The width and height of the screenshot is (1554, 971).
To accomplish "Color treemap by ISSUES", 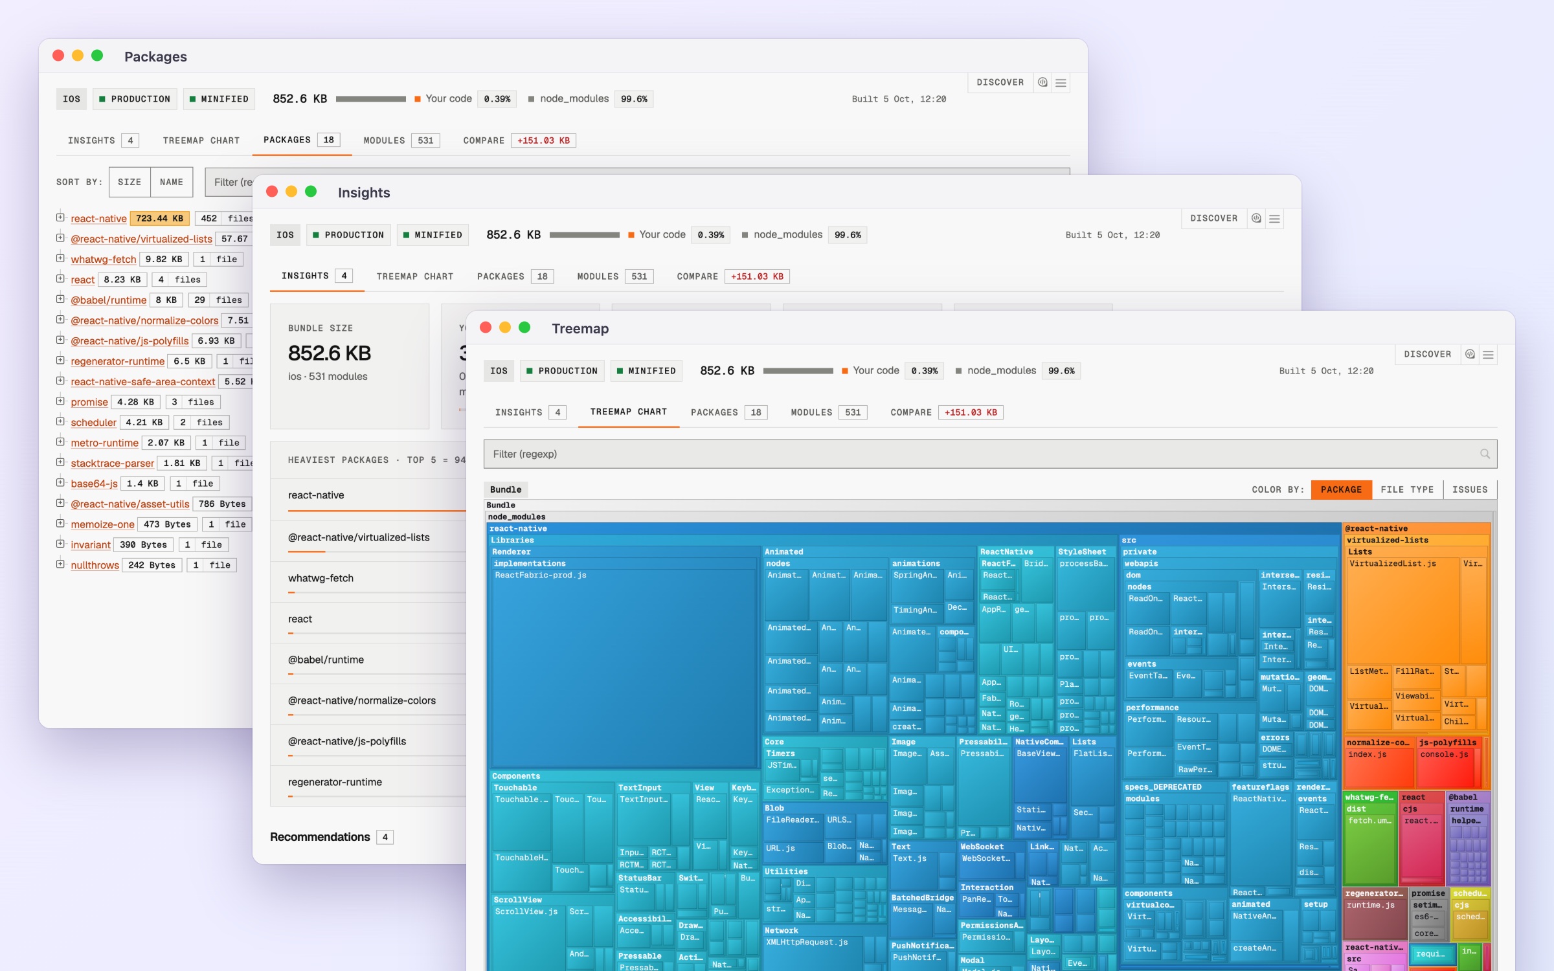I will pos(1470,489).
